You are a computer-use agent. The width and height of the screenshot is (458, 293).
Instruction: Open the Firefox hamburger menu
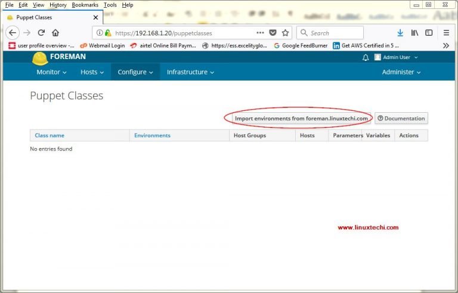[x=446, y=33]
